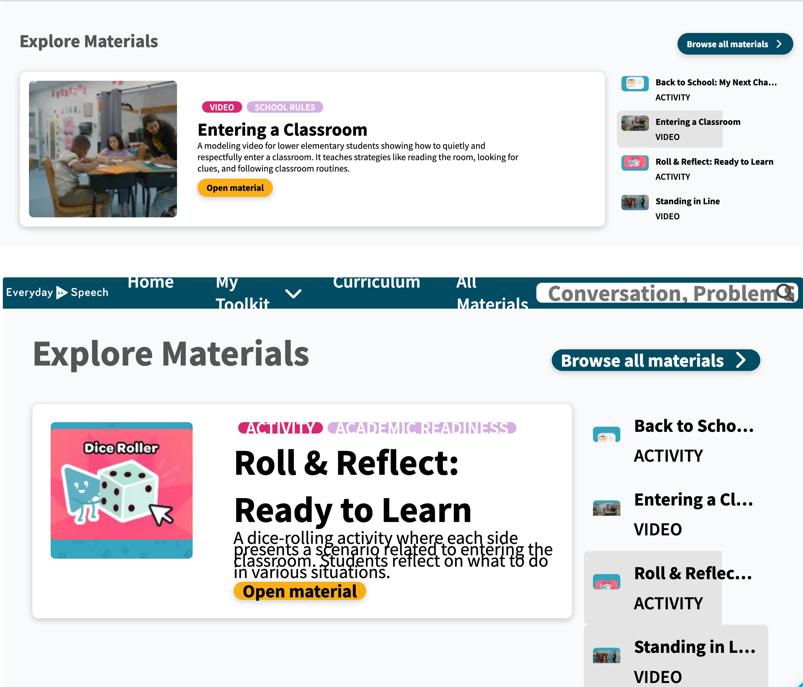Click the Dice Roller activity thumbnail
Screen dimensions: 803x687
[x=121, y=490]
